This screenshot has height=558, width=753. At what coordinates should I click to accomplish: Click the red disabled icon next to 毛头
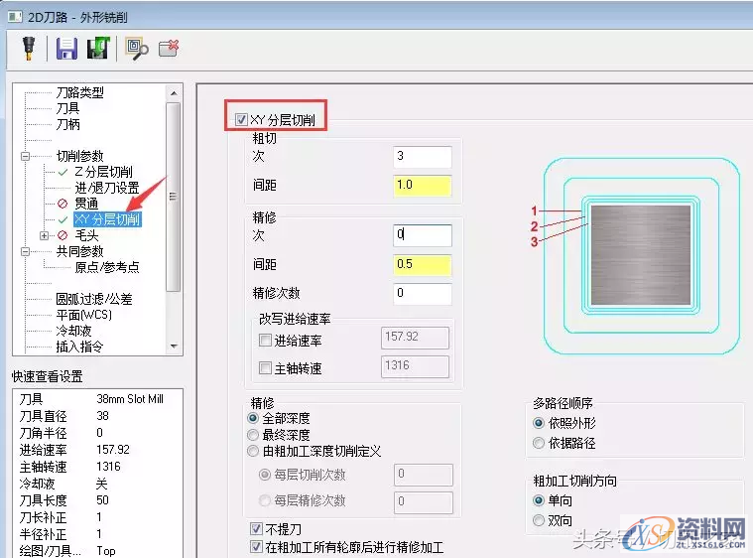point(63,235)
